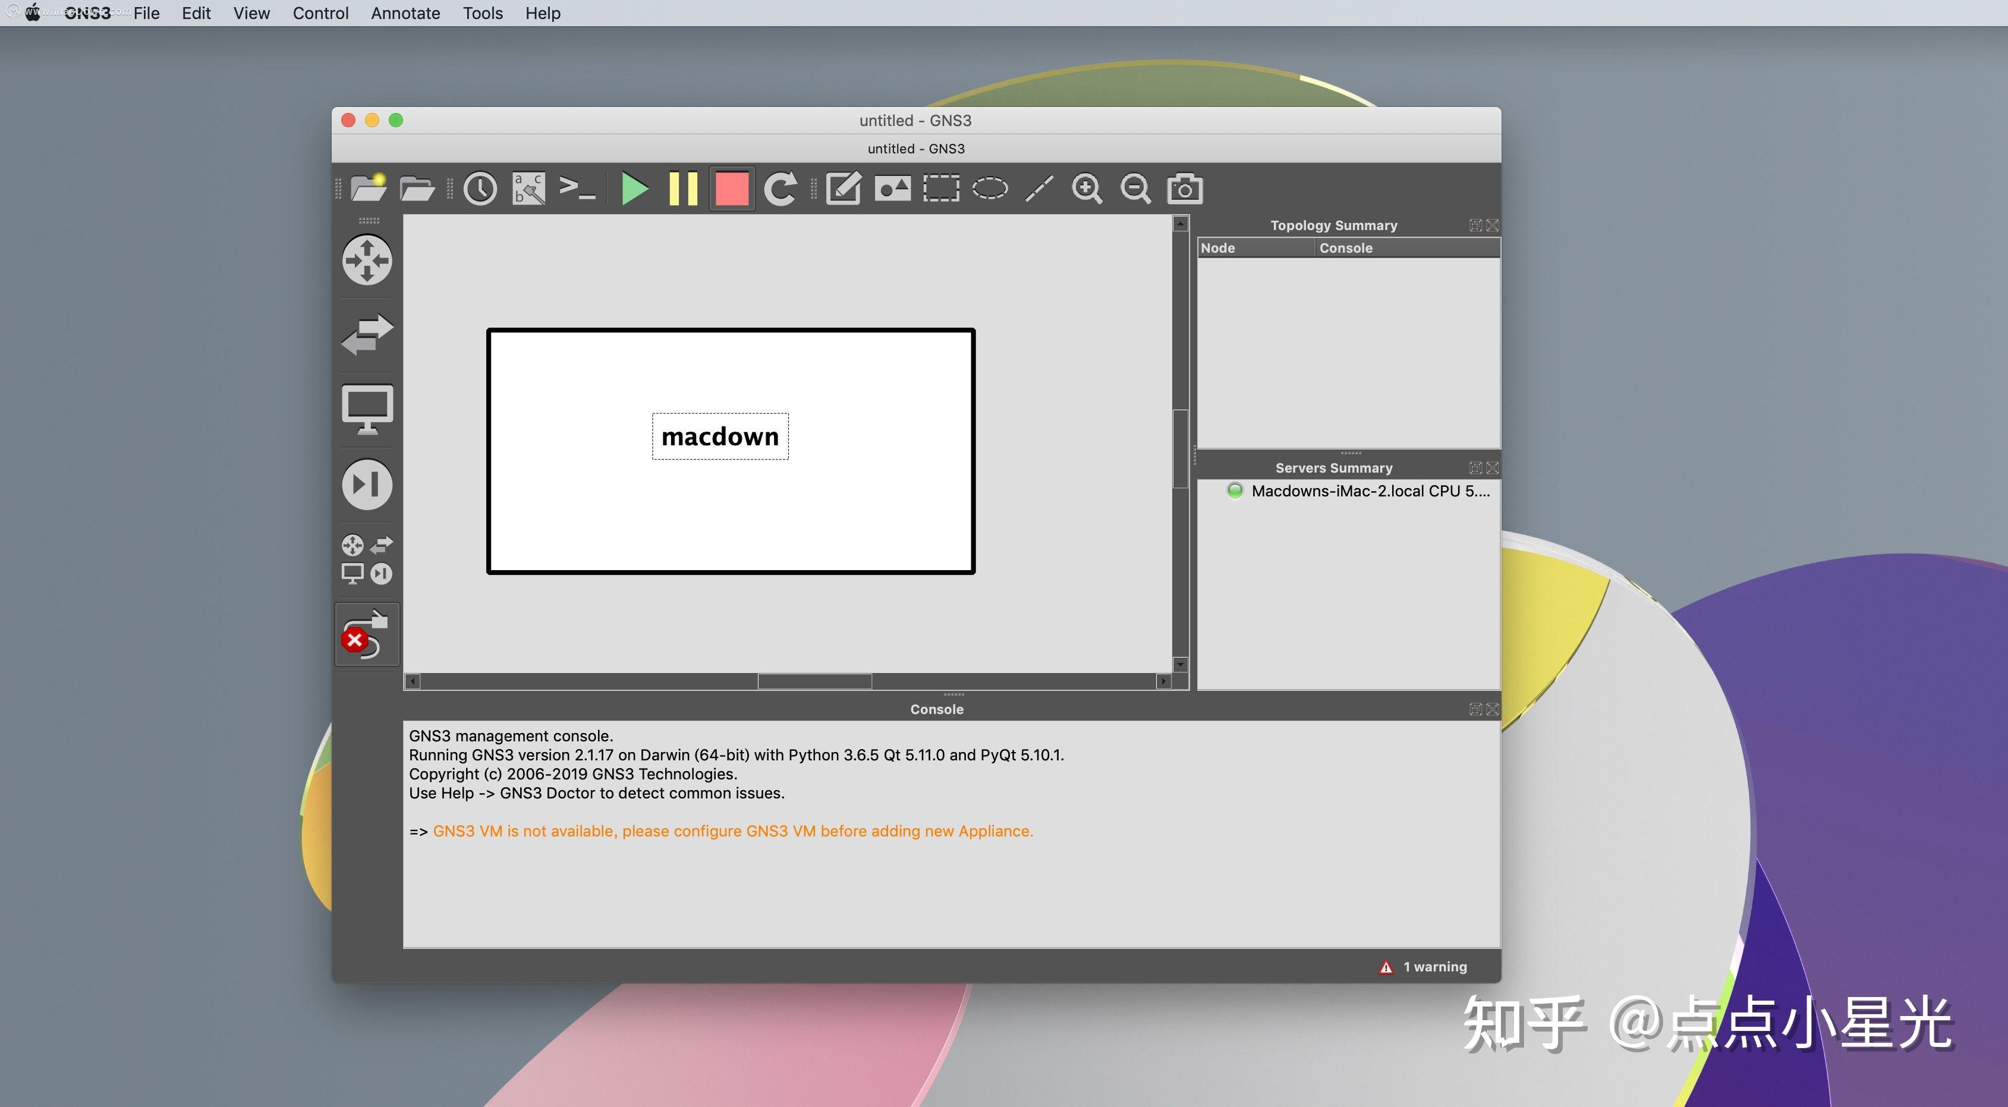Open the Annotate menu
Image resolution: width=2008 pixels, height=1107 pixels.
(x=405, y=13)
